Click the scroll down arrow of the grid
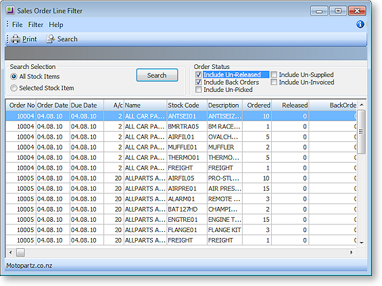This screenshot has height=286, width=382. pos(362,243)
